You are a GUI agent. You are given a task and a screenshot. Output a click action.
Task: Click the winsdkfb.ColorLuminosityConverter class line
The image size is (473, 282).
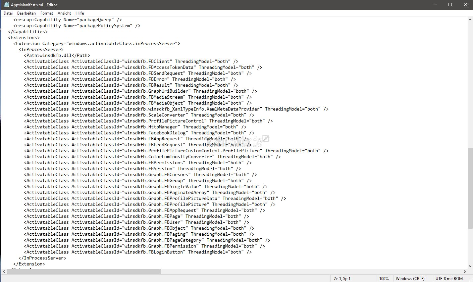coord(152,157)
